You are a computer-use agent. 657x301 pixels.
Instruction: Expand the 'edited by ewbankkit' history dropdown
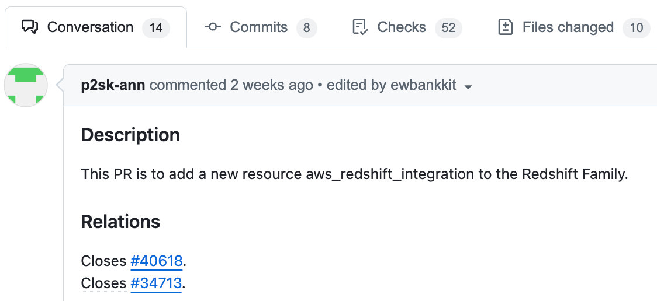(x=391, y=85)
